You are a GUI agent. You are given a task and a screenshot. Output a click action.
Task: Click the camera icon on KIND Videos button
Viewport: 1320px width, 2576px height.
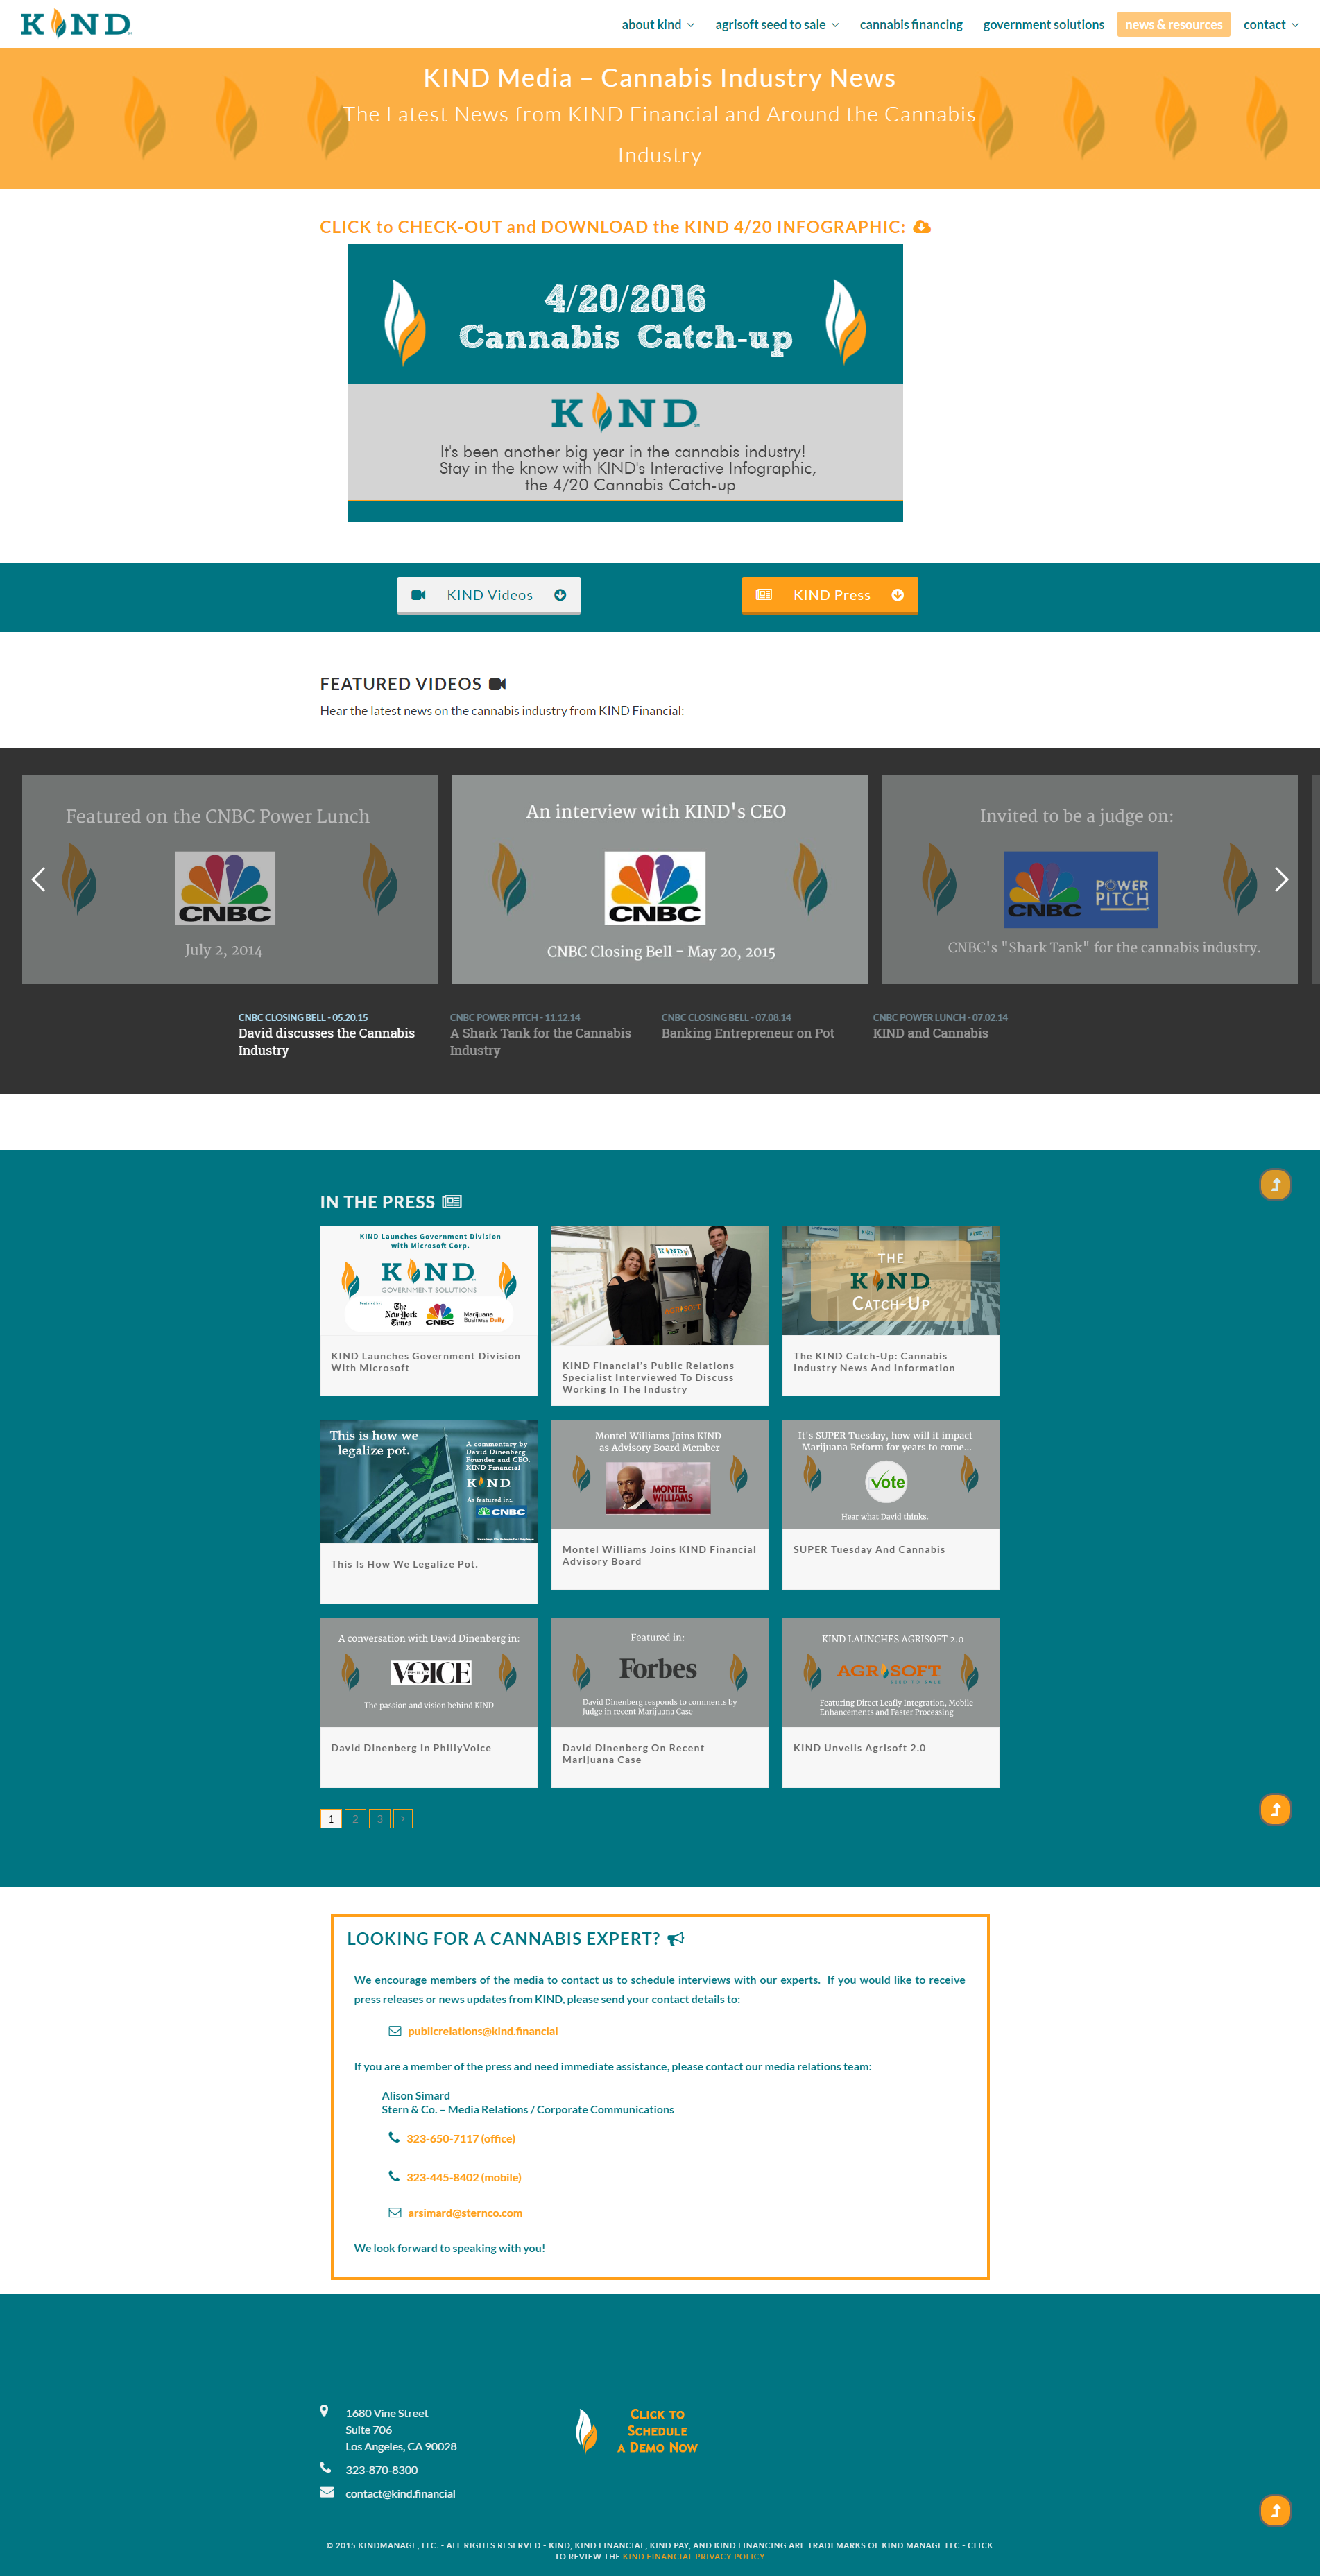tap(419, 595)
